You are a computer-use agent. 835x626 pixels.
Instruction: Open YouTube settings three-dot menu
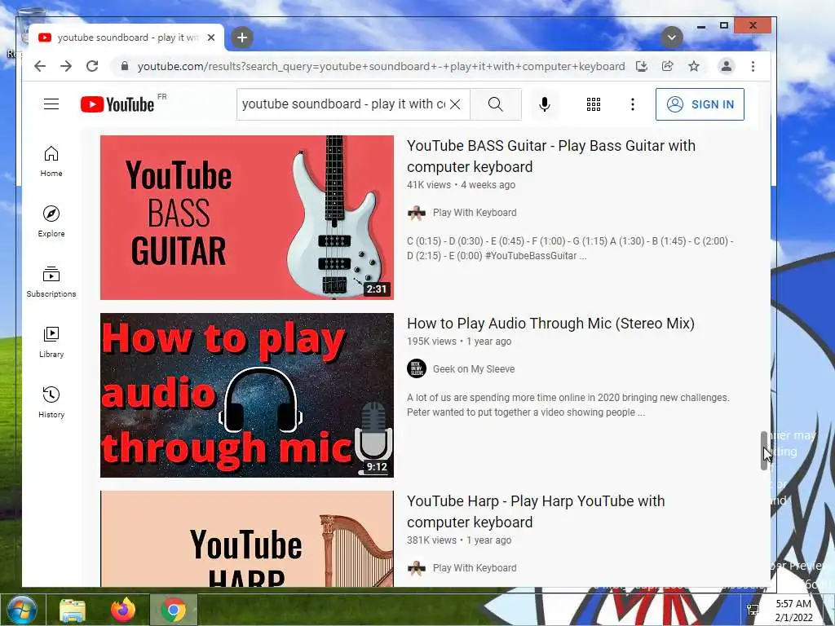pyautogui.click(x=633, y=104)
